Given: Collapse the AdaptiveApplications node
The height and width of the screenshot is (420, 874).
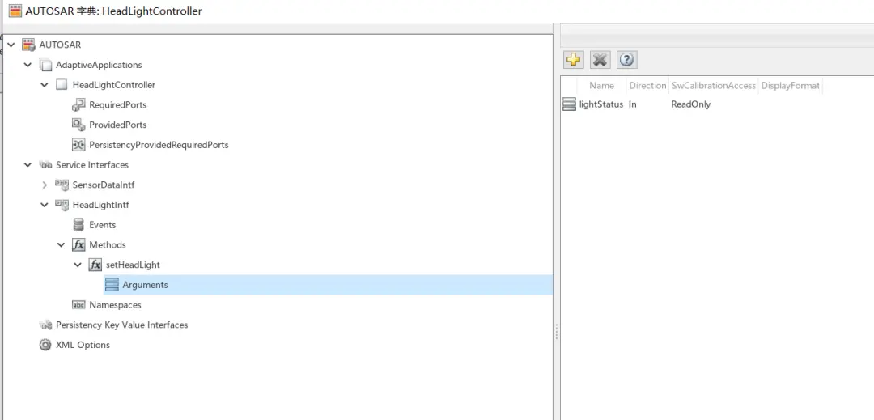Looking at the screenshot, I should 28,65.
